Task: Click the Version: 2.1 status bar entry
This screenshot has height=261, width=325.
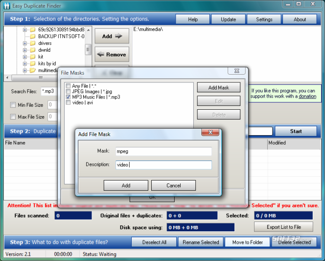Action: point(18,254)
